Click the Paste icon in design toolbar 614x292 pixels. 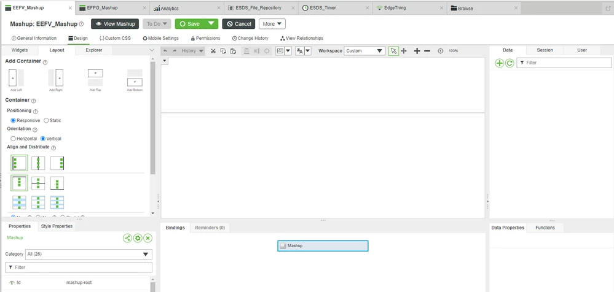[233, 51]
